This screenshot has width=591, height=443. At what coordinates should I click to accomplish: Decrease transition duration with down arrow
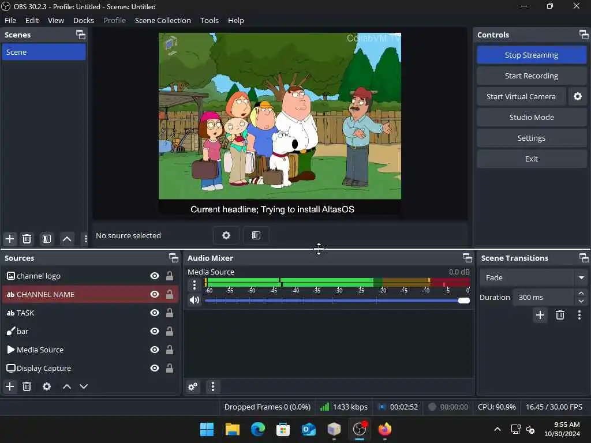click(x=581, y=301)
